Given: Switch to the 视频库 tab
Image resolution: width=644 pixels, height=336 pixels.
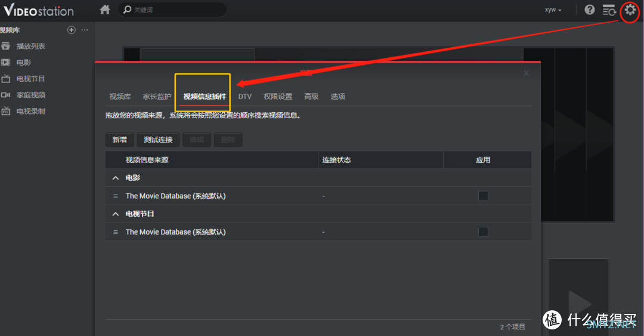Looking at the screenshot, I should [120, 97].
